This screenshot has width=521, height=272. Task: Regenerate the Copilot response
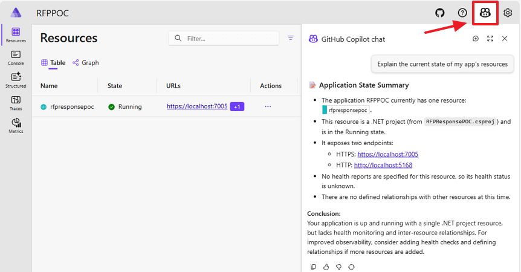coord(351,267)
